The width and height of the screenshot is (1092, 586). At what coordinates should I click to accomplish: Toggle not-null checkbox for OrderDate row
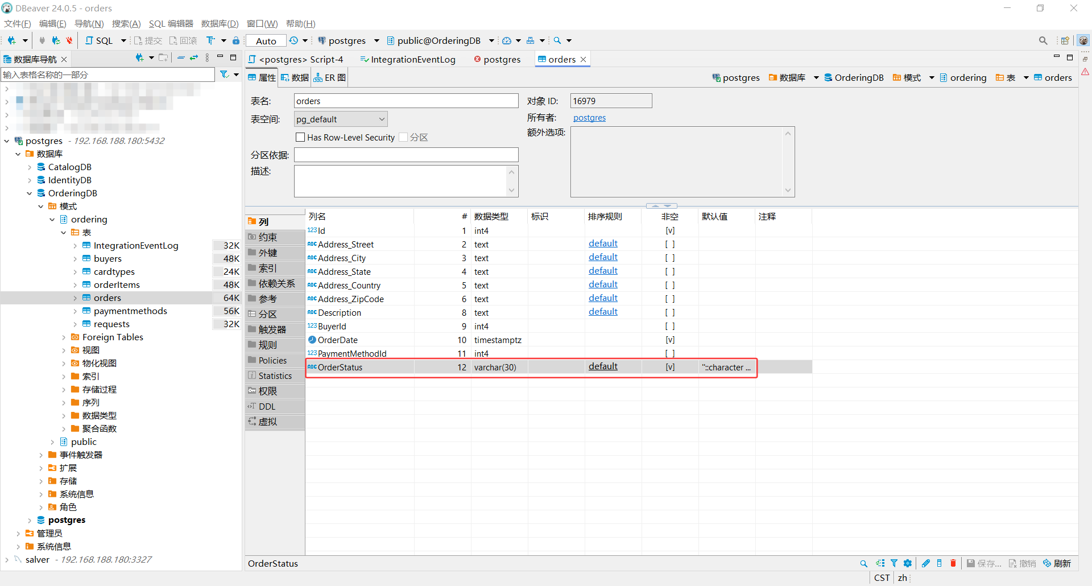pyautogui.click(x=670, y=340)
